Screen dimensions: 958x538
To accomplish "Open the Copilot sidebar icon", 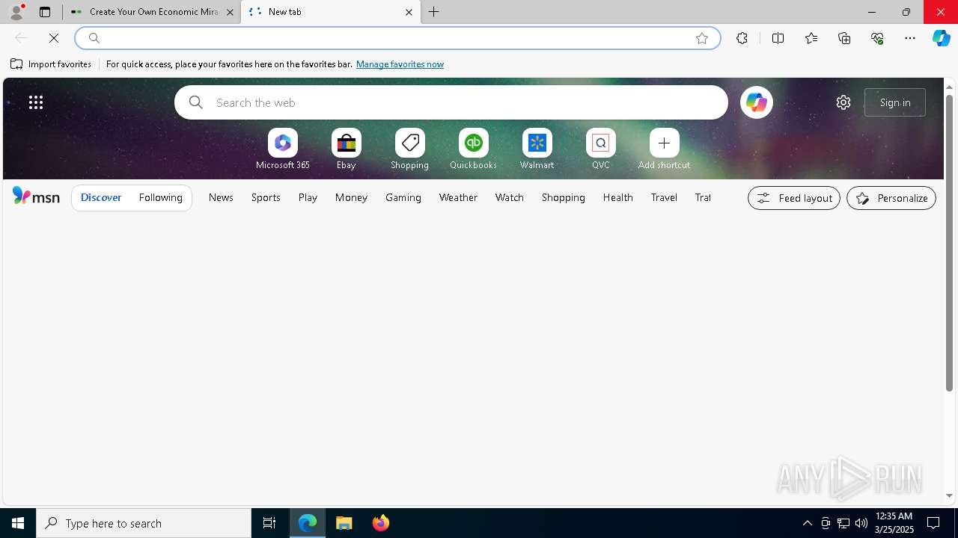I will [942, 38].
